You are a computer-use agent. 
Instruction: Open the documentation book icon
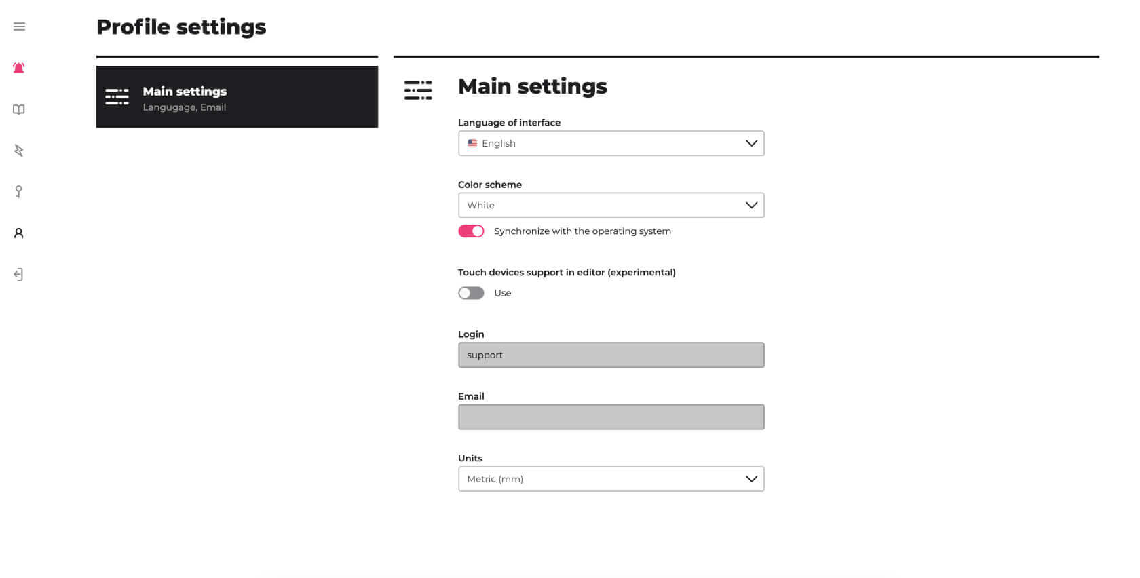point(18,109)
